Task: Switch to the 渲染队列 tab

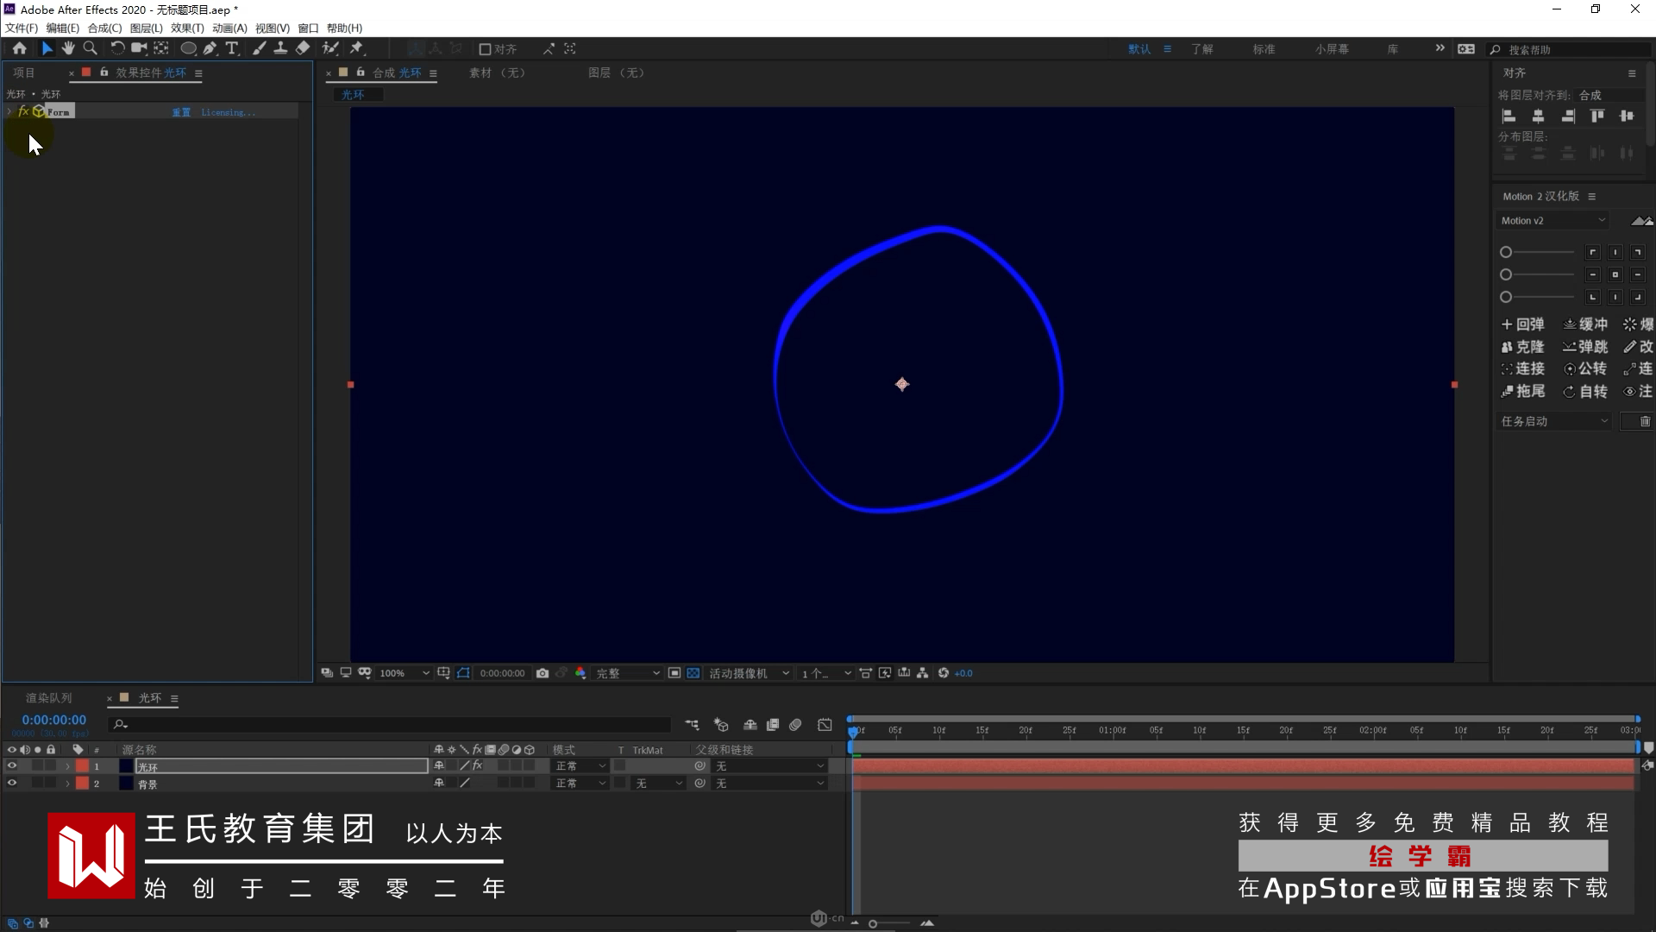Action: 48,698
